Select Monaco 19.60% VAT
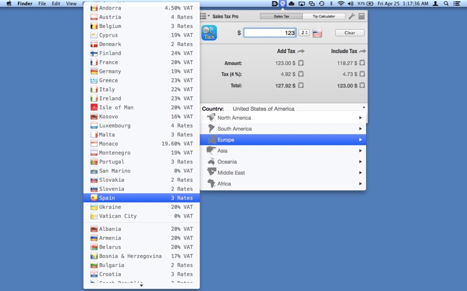This screenshot has width=467, height=291. (141, 144)
